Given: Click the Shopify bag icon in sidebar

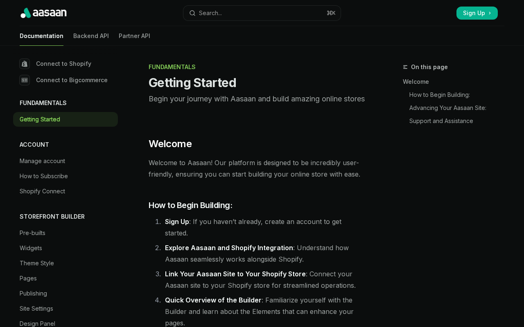Looking at the screenshot, I should coord(25,64).
